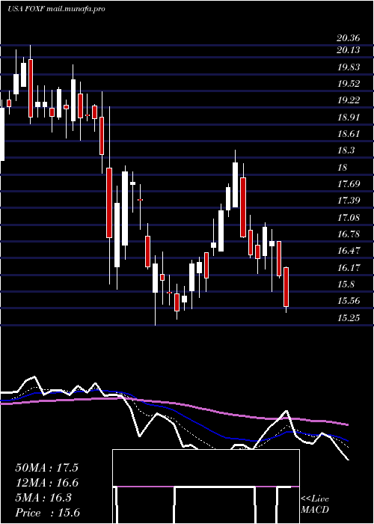Click the '5MA : 16.3' readout
The width and height of the screenshot is (374, 524).
43,498
